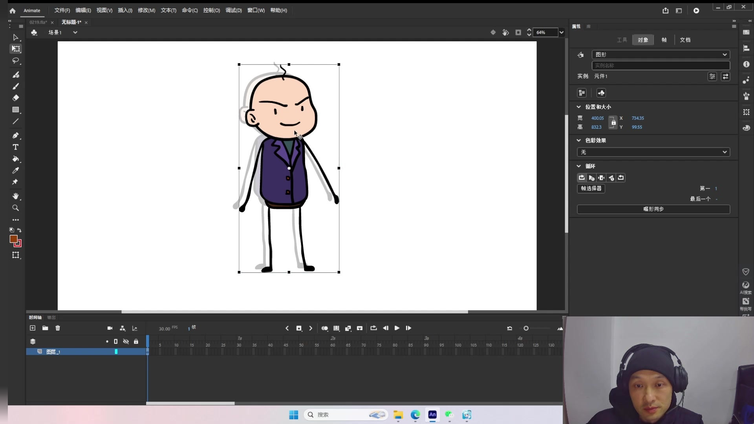
Task: Select the Pen tool
Action: 16,135
